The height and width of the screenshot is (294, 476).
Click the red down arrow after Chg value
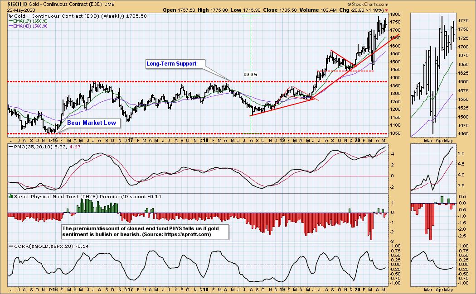tap(386, 10)
